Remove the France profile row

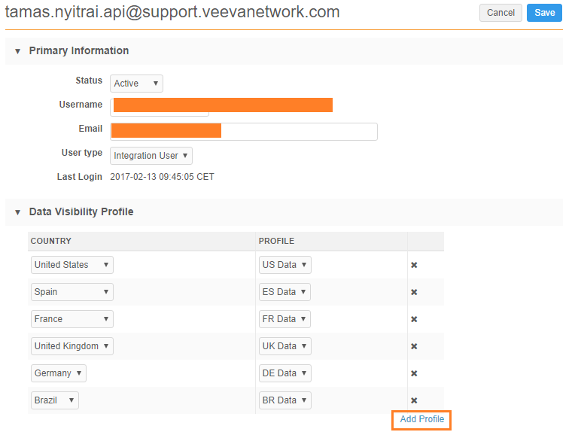[x=414, y=319]
